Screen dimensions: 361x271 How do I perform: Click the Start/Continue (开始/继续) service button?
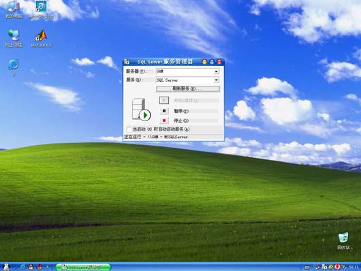tap(164, 100)
